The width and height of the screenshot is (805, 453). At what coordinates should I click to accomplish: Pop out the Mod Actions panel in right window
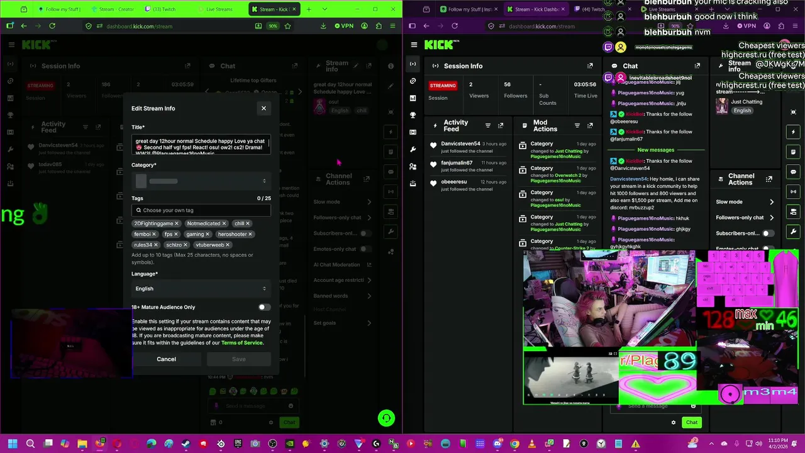click(590, 126)
